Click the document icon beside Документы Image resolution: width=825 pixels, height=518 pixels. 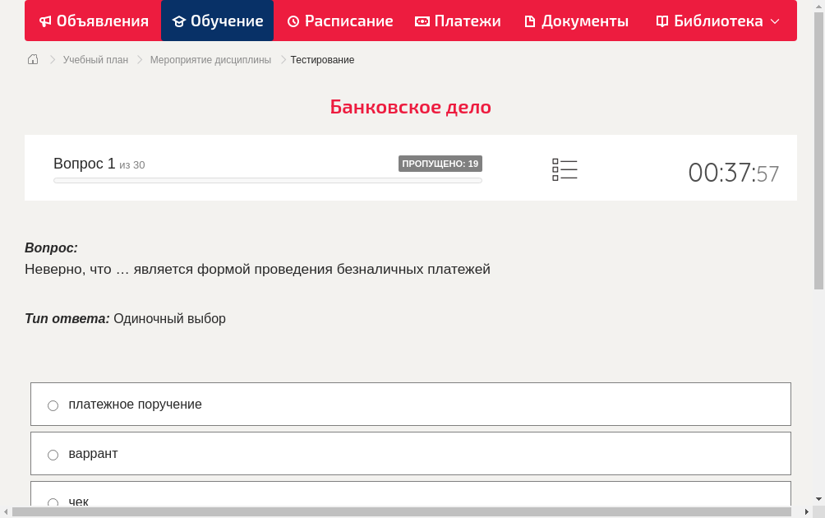click(x=529, y=21)
